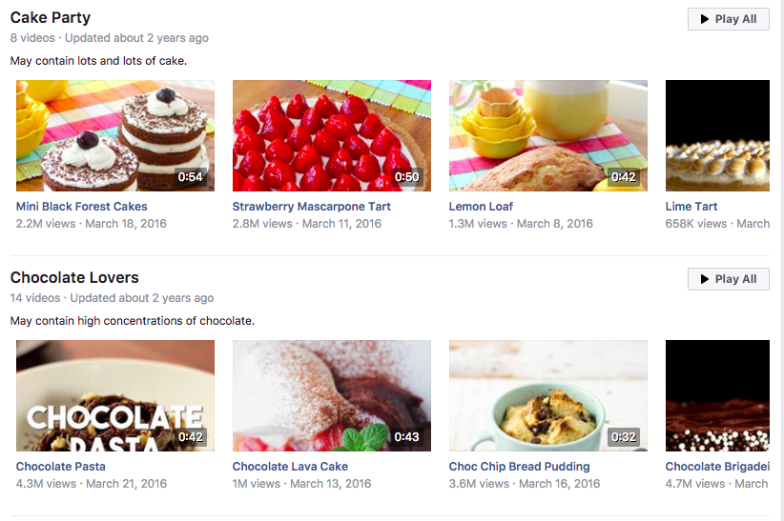Click the Chocolate Lava Cake title link

[290, 467]
